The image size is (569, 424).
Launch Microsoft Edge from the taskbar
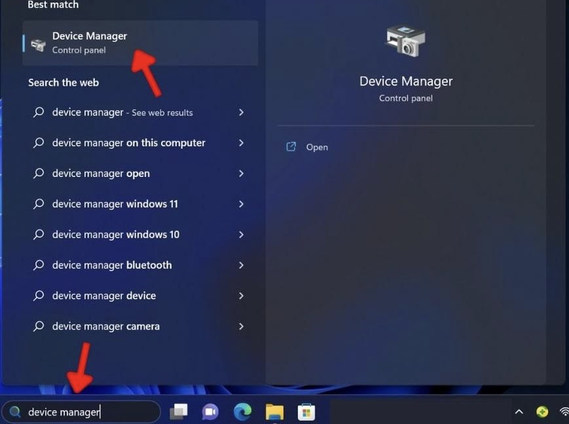coord(242,412)
